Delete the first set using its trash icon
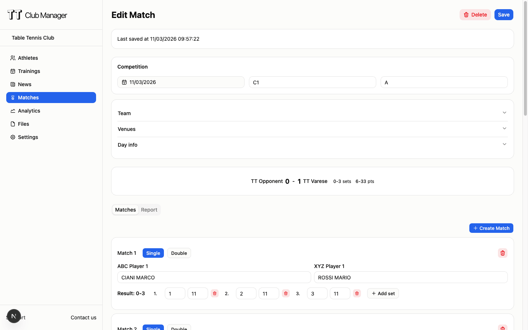Screen dimensions: 528x330 click(214, 293)
